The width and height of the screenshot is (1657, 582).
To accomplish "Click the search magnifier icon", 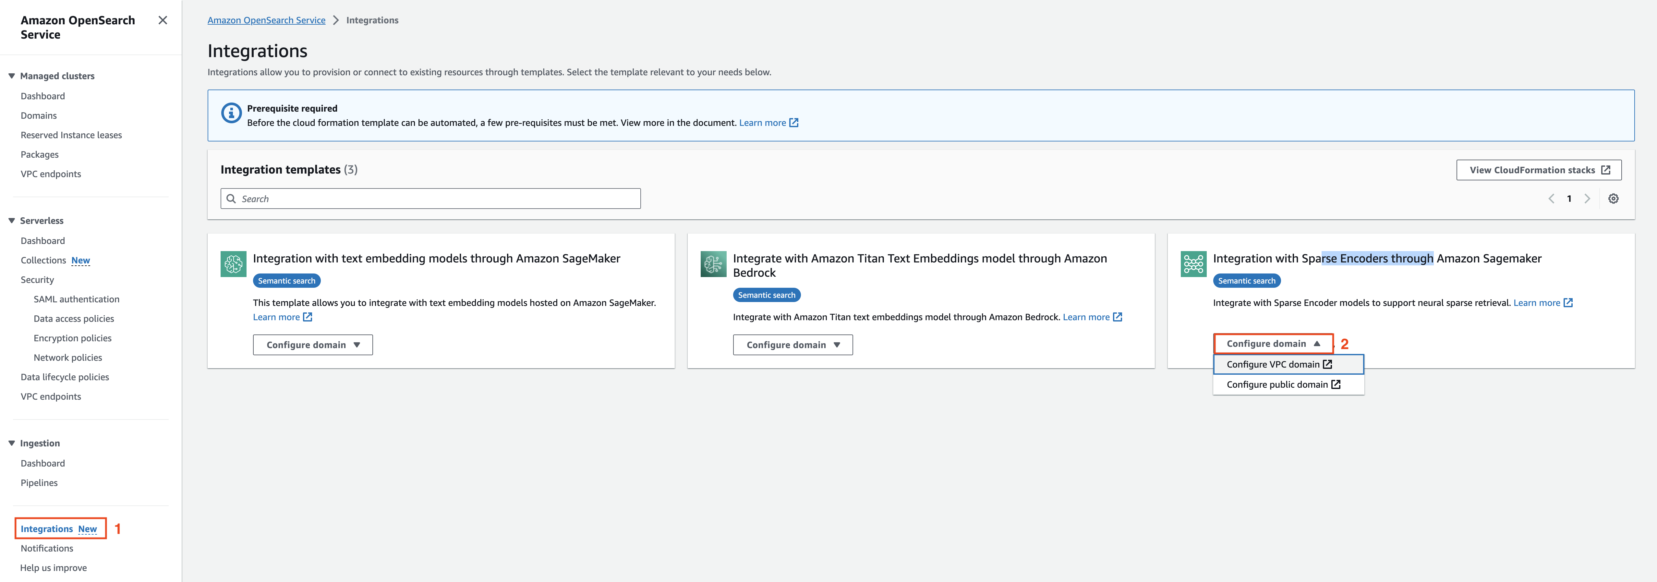I will (232, 199).
